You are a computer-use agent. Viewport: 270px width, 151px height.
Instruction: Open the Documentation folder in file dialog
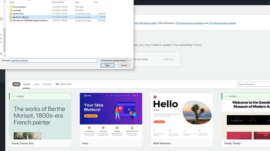(19, 7)
